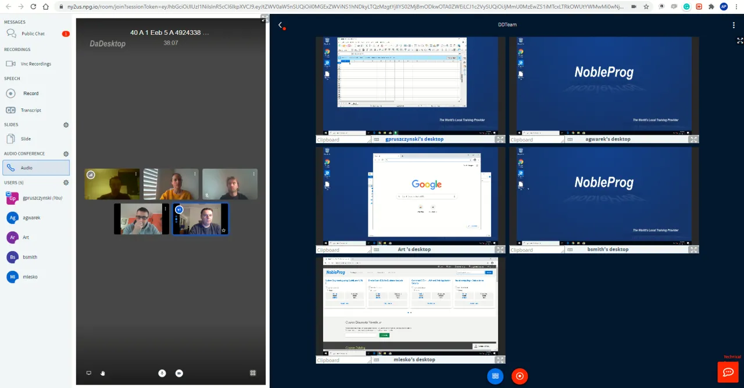Click screen share monitor icon

[89, 373]
